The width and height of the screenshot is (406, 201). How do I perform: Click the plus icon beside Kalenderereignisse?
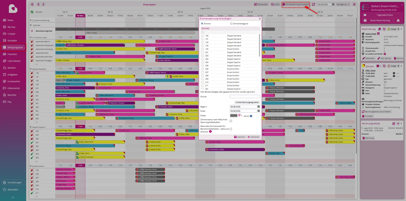[x=32, y=31]
